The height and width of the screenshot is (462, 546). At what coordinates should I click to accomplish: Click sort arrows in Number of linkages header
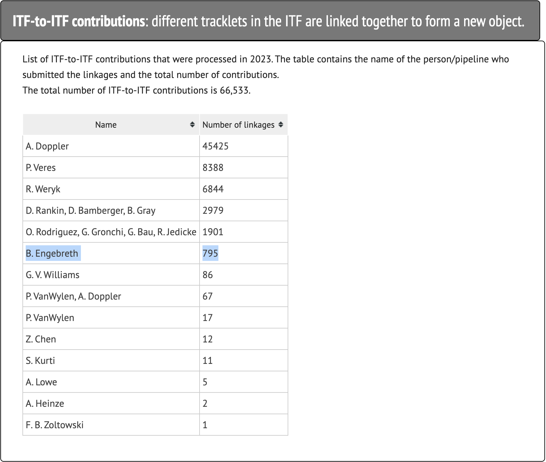pyautogui.click(x=281, y=124)
